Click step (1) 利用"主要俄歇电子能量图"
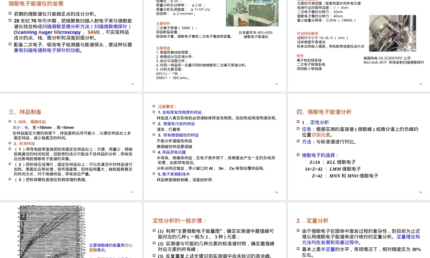The width and height of the screenshot is (430, 258). tap(216, 234)
